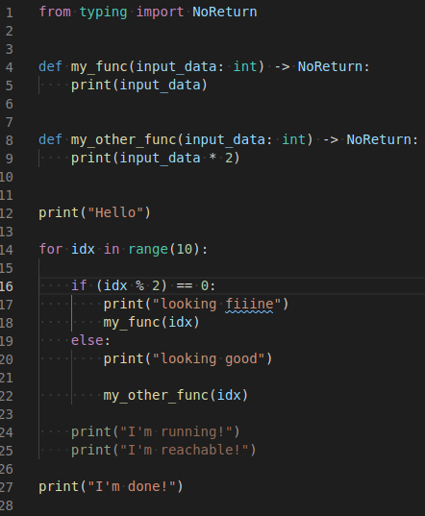Click line number 4 in the gutter

10,67
